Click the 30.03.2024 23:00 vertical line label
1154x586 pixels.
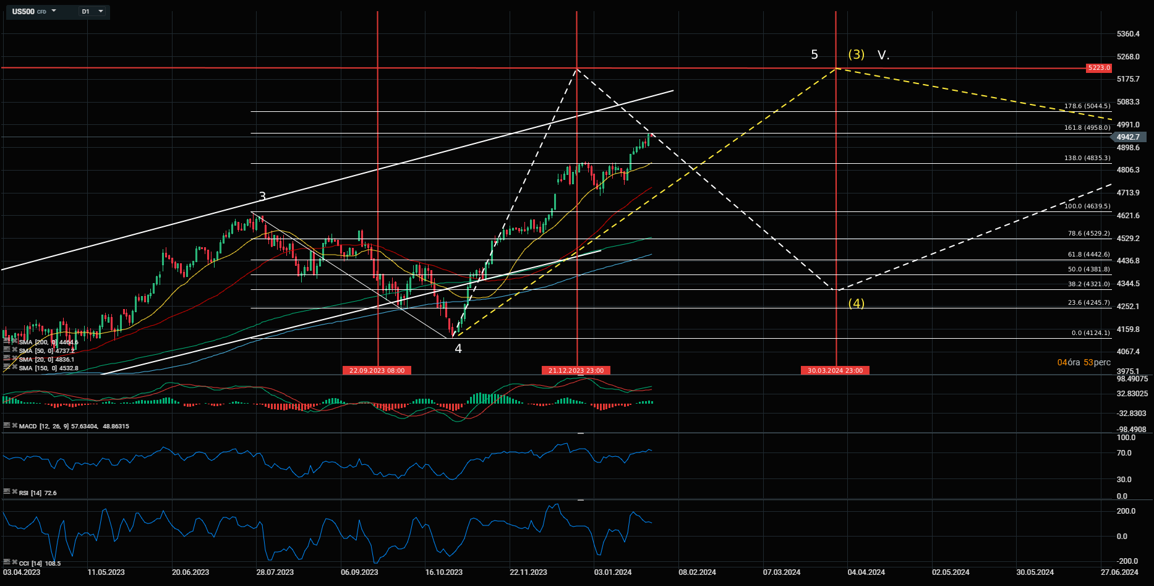click(836, 370)
